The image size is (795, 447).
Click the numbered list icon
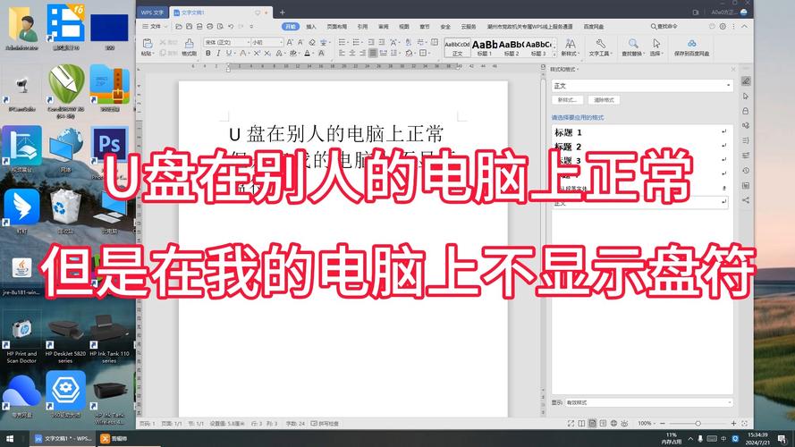[356, 42]
